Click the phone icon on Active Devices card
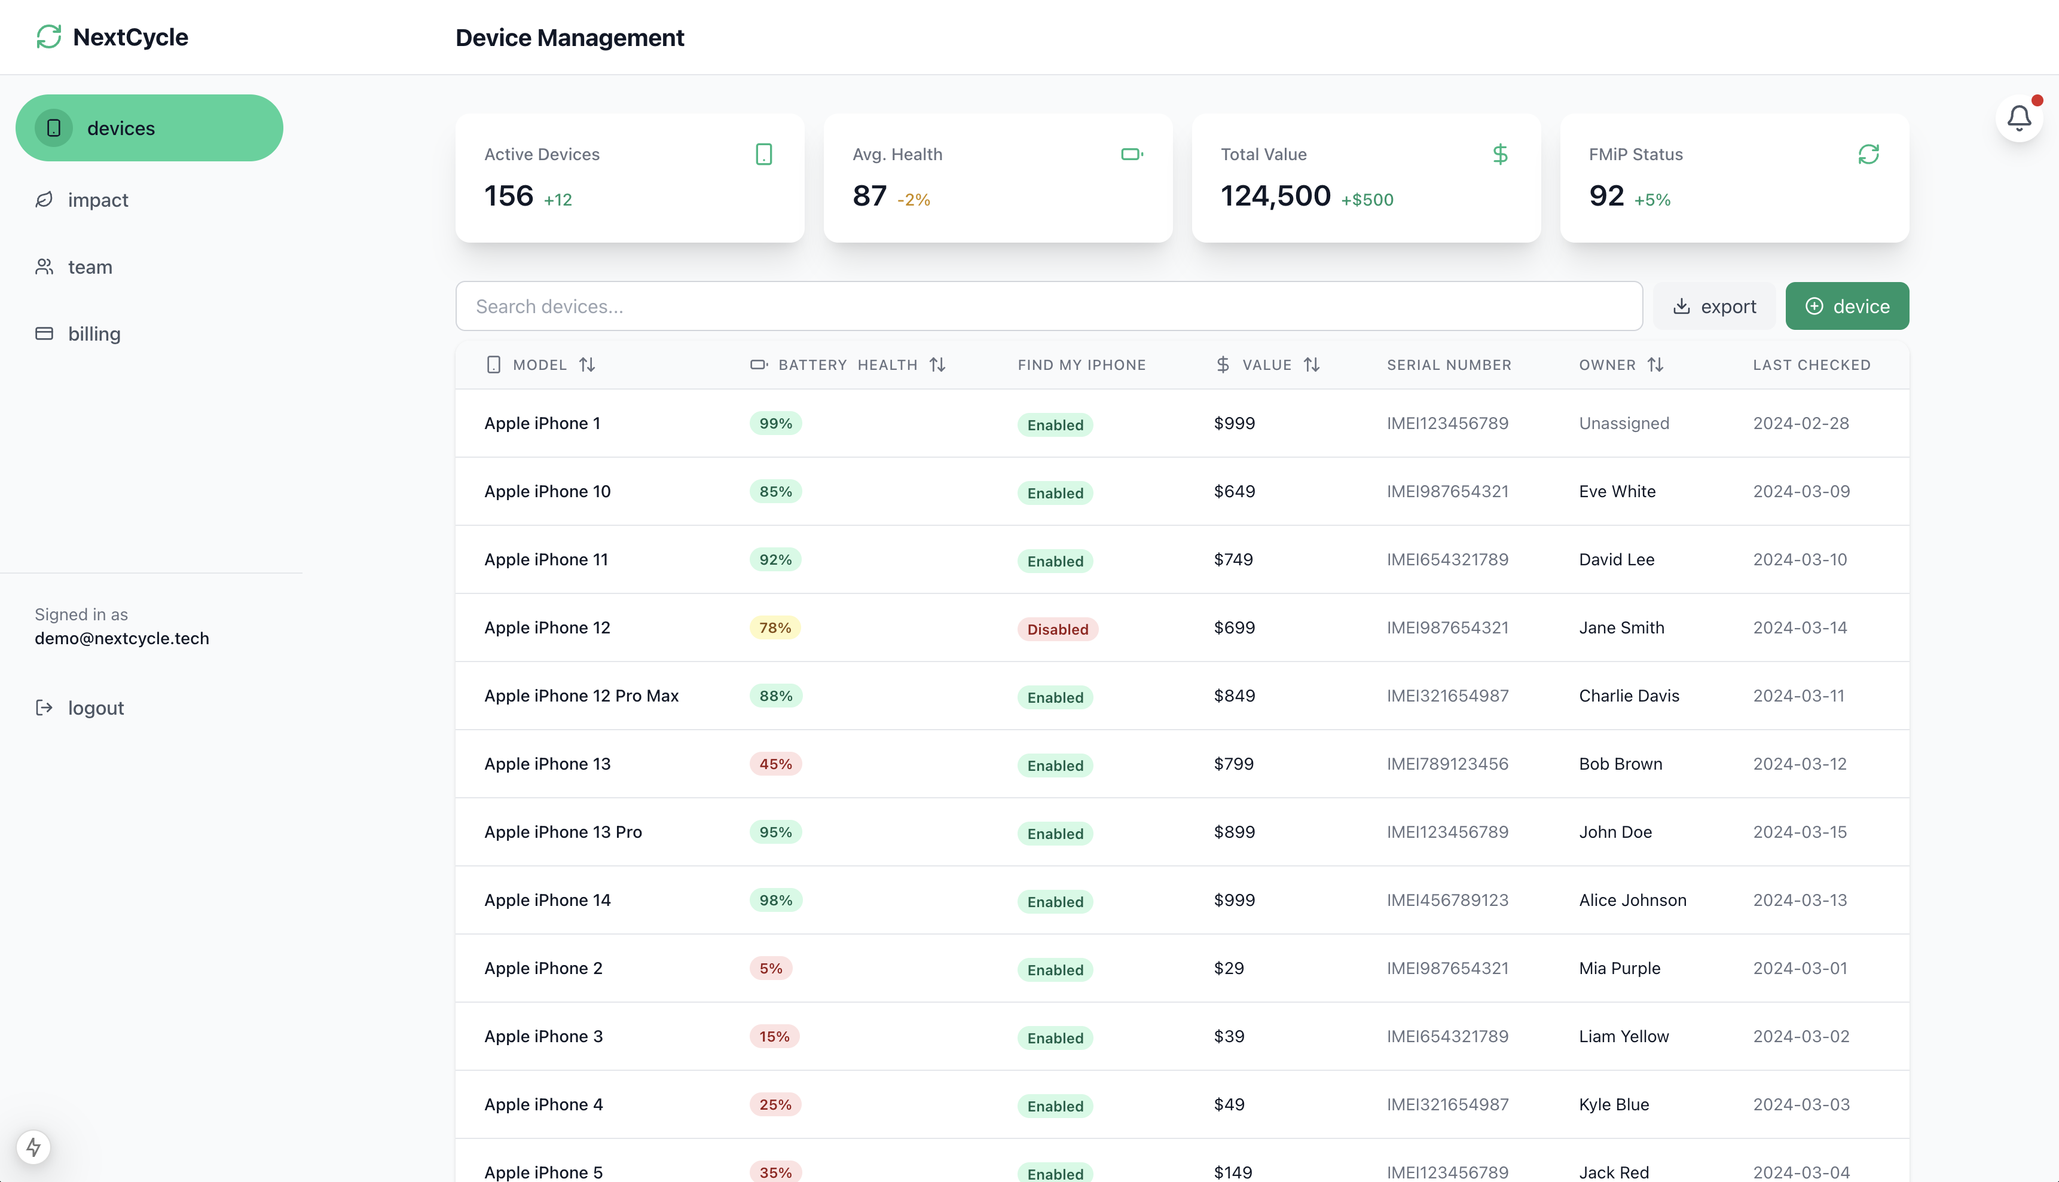The height and width of the screenshot is (1182, 2059). (x=763, y=154)
